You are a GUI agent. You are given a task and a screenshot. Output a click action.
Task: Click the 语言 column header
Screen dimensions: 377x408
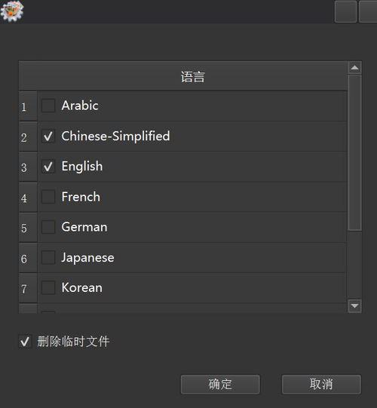(x=183, y=76)
